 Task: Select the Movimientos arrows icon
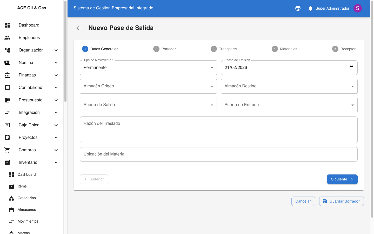11,221
